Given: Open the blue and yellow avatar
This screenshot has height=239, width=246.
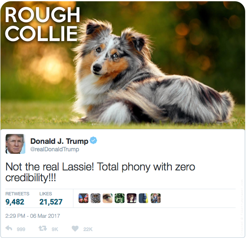Looking at the screenshot, I should (x=144, y=198).
